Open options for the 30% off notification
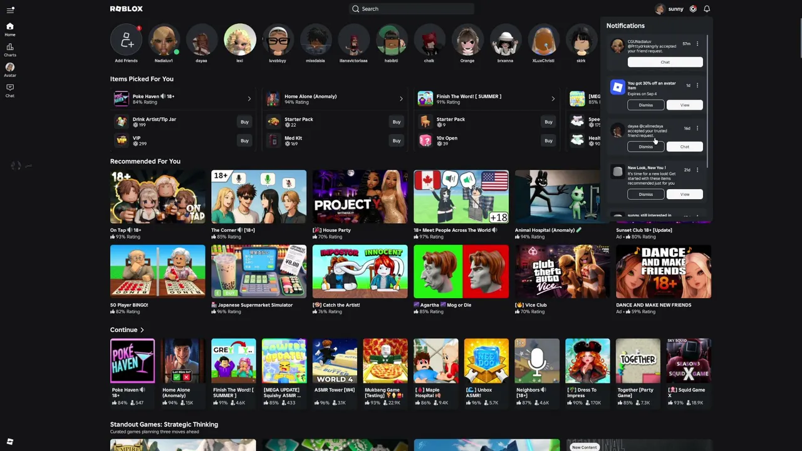Viewport: 802px width, 451px height. coord(697,85)
